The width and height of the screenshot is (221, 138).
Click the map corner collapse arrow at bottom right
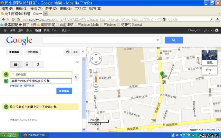[x=219, y=130]
